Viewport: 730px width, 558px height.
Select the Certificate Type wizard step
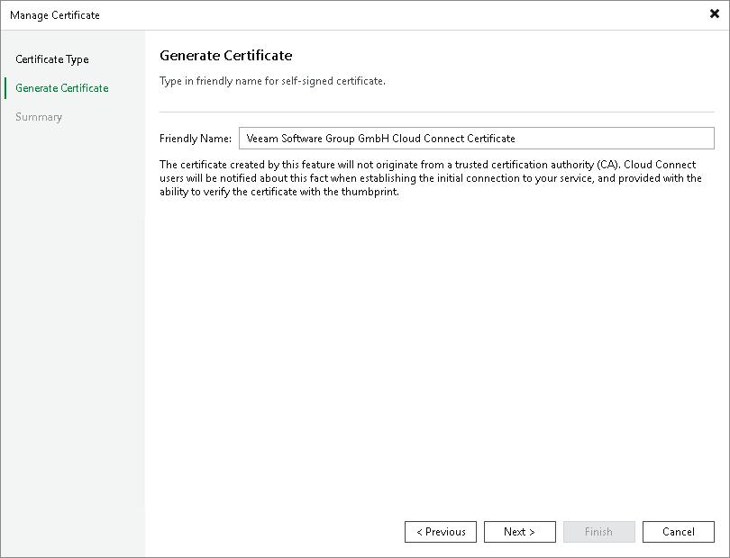[51, 59]
